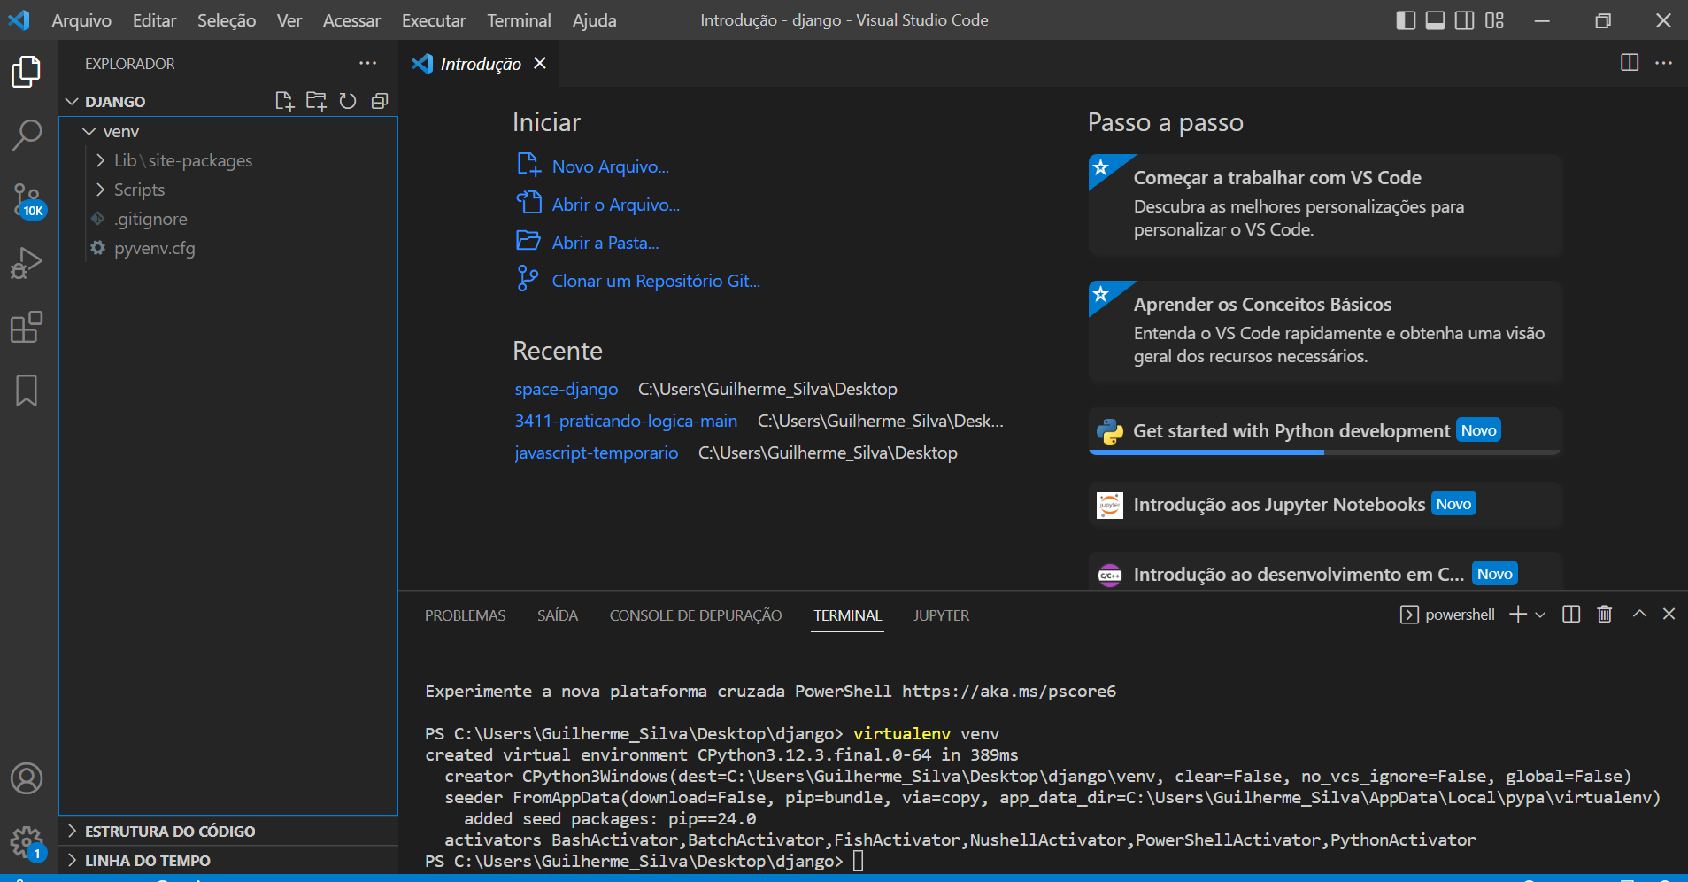Open the Extensions view

tap(27, 327)
